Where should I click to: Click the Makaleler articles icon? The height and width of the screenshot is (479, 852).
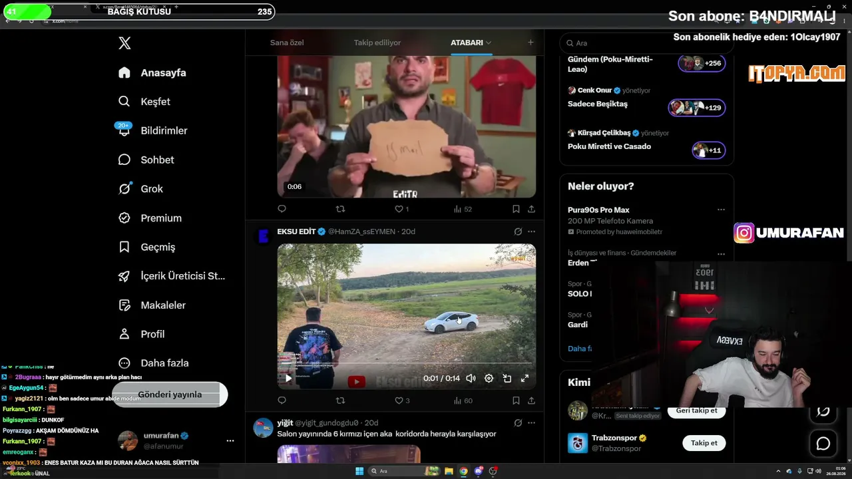tap(124, 305)
